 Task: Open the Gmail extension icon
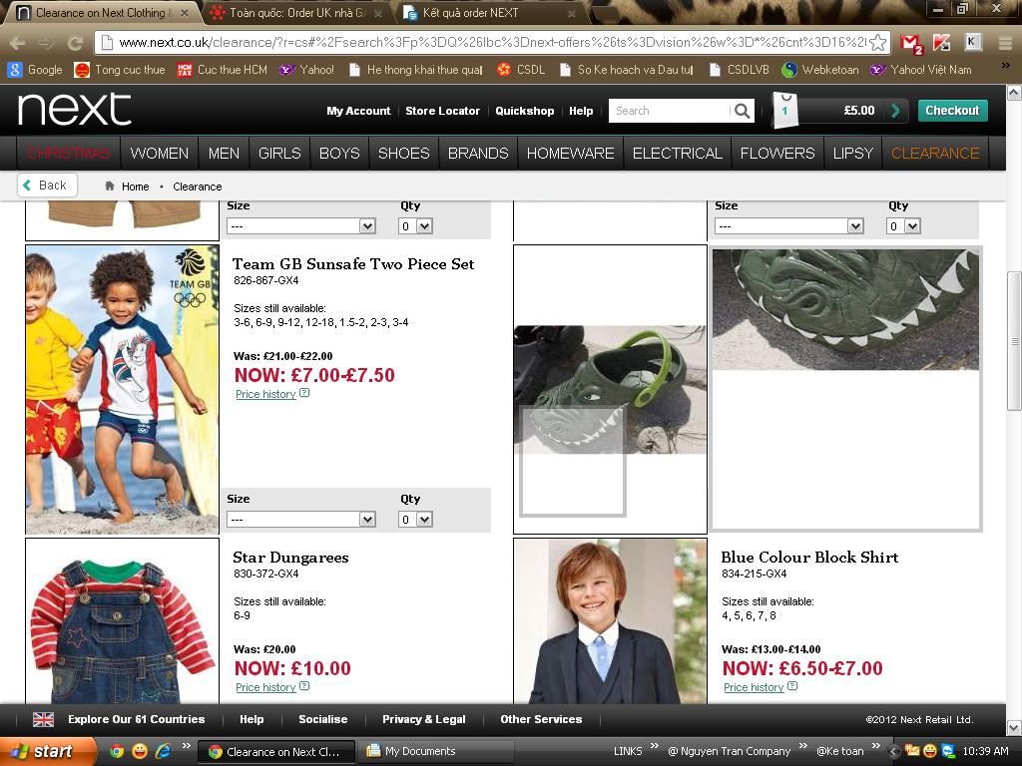(910, 43)
